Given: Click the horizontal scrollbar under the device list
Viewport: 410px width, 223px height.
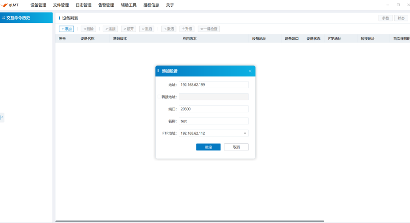Looking at the screenshot, I should pyautogui.click(x=189, y=221).
